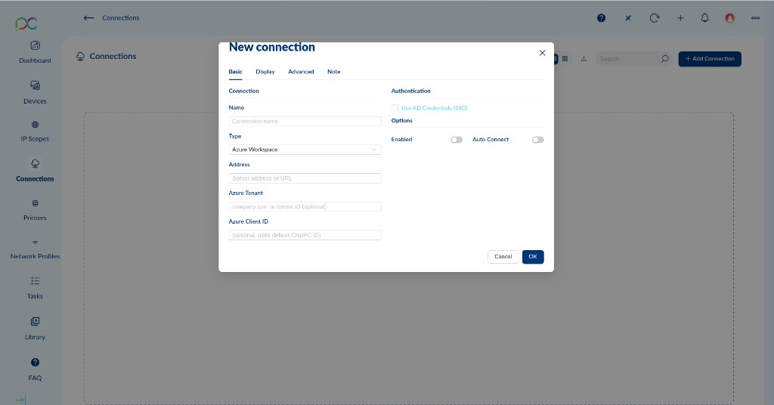Click the search magnifier icon

(x=665, y=59)
